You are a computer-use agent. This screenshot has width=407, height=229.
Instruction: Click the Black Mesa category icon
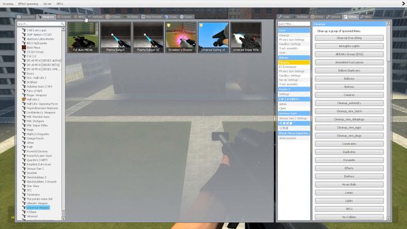24,48
